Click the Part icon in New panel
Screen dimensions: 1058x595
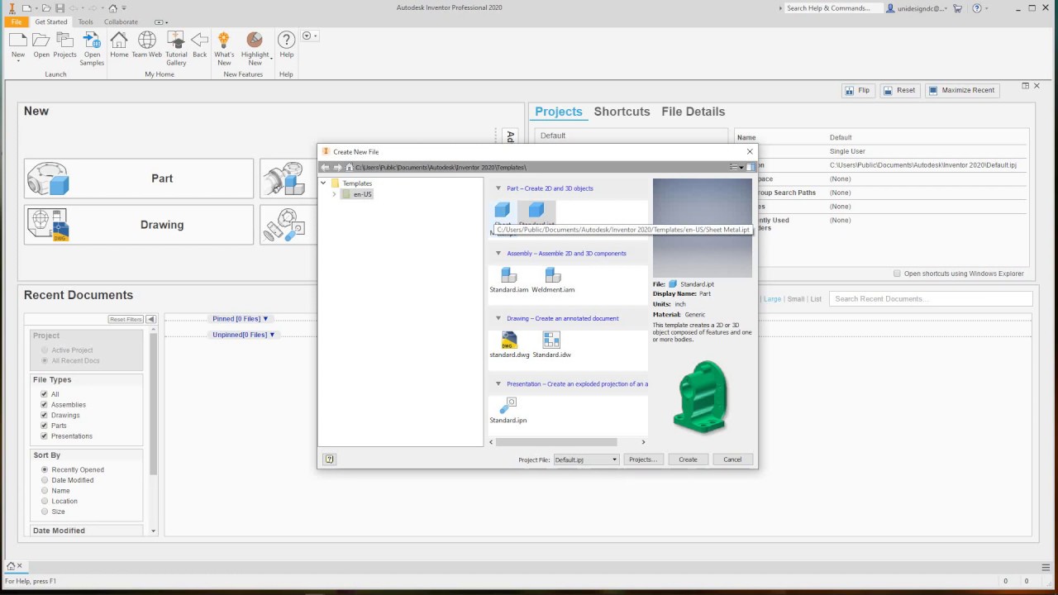point(48,178)
